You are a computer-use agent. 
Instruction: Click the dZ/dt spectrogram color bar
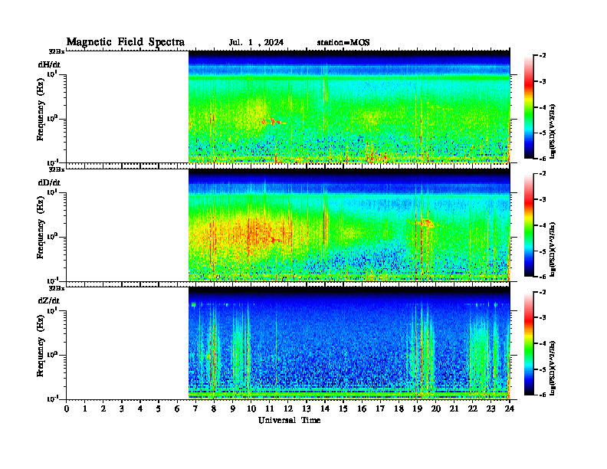pos(529,343)
